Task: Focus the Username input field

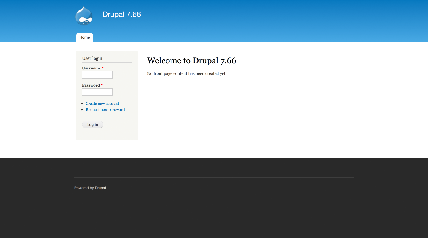Action: (97, 75)
